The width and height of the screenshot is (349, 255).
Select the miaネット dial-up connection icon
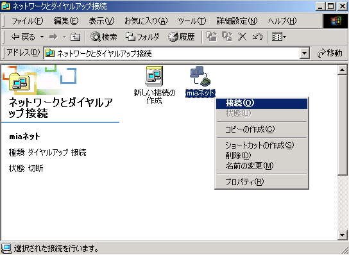coord(200,82)
